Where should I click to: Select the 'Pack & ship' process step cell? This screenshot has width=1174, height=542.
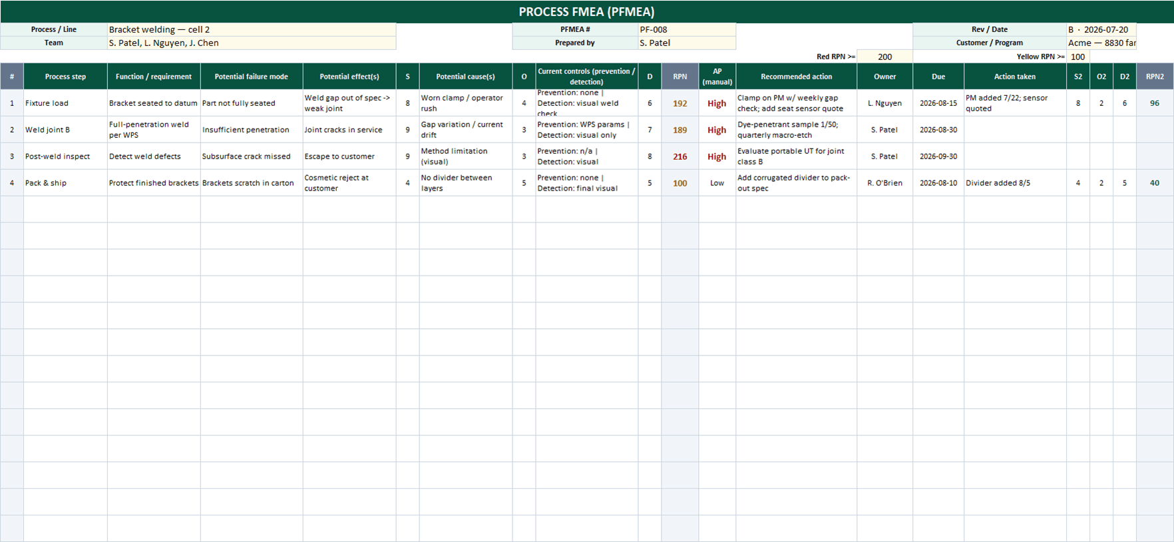65,183
